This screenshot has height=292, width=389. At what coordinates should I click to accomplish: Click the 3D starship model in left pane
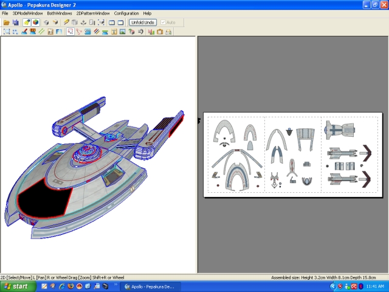point(94,169)
